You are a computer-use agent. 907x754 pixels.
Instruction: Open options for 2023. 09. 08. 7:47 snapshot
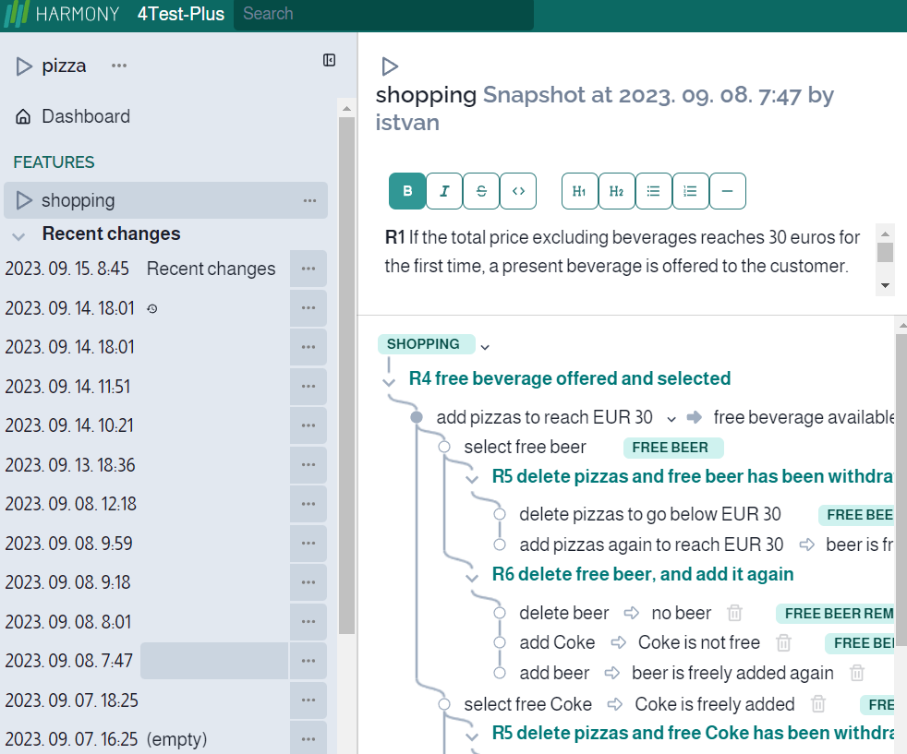tap(308, 661)
